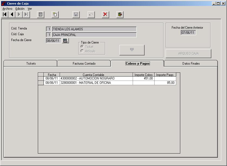
Task: Open calendar next to Fecha de Cierre
Action: (x=65, y=41)
